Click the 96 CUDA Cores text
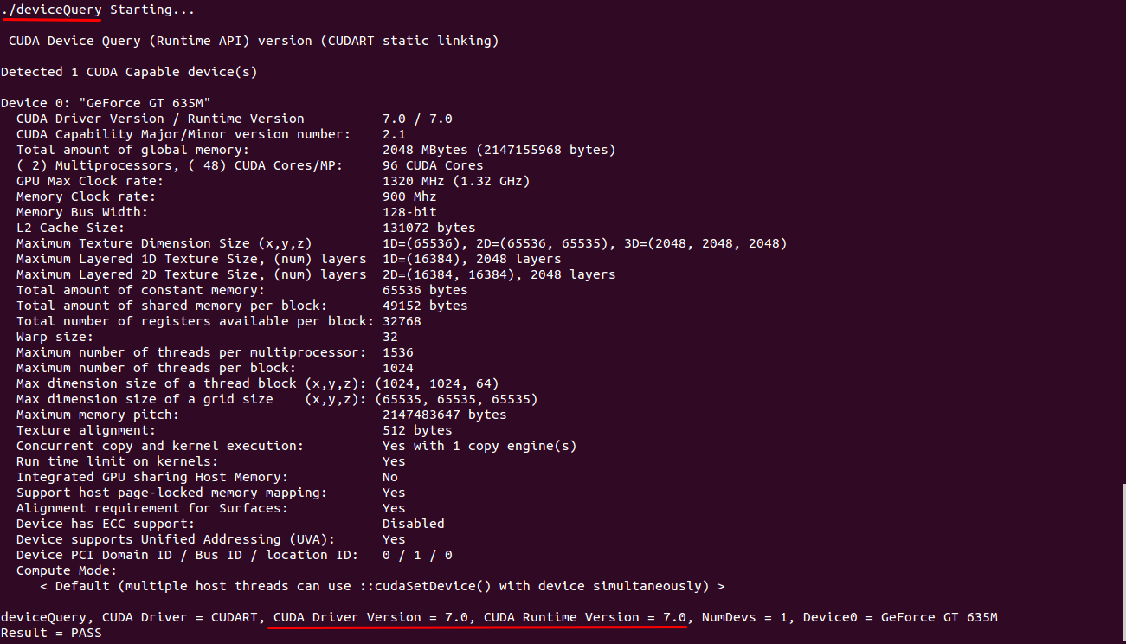The height and width of the screenshot is (644, 1126). pyautogui.click(x=433, y=165)
